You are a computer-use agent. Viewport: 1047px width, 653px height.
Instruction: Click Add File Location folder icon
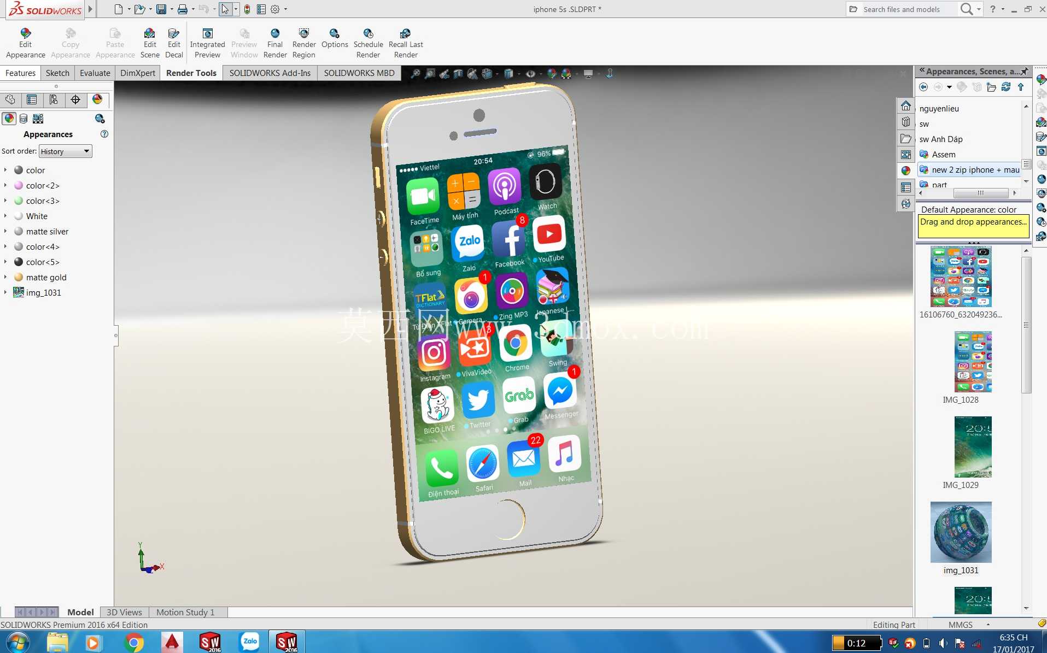pyautogui.click(x=991, y=87)
